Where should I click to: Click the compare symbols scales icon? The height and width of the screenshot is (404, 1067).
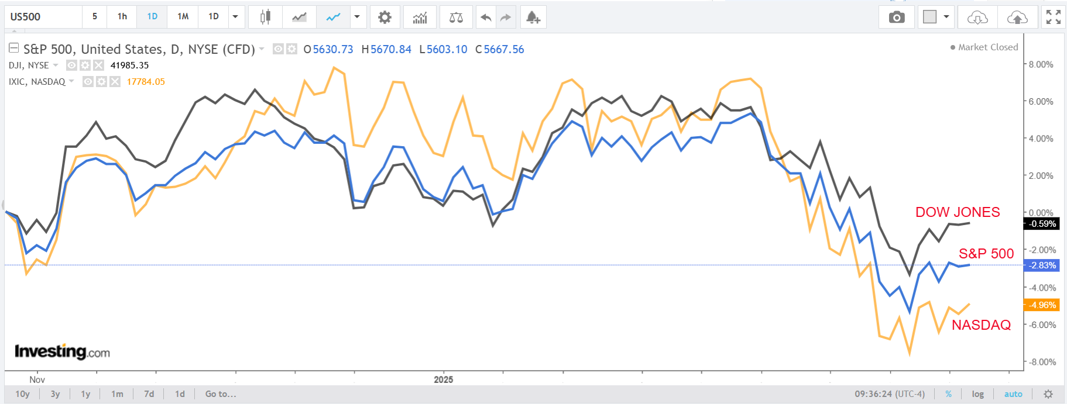click(x=456, y=17)
